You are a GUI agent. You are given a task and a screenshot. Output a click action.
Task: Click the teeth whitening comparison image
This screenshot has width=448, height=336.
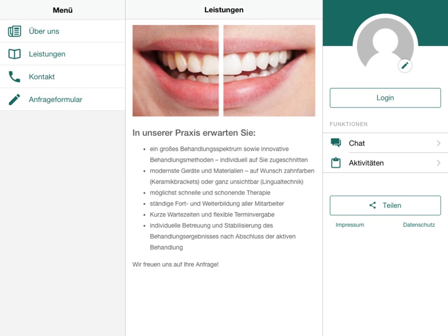click(224, 71)
